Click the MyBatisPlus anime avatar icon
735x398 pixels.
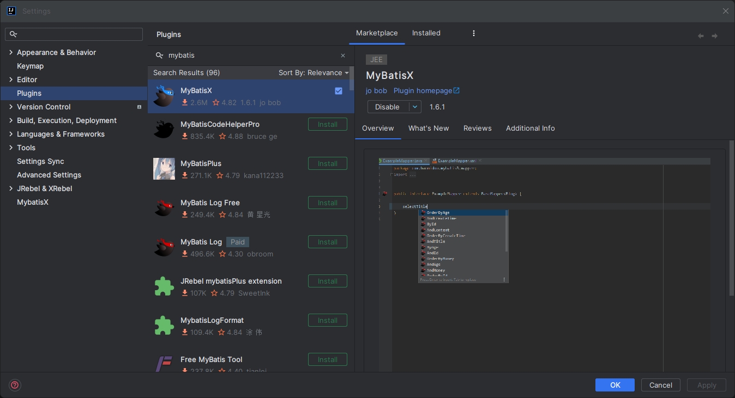click(x=164, y=169)
